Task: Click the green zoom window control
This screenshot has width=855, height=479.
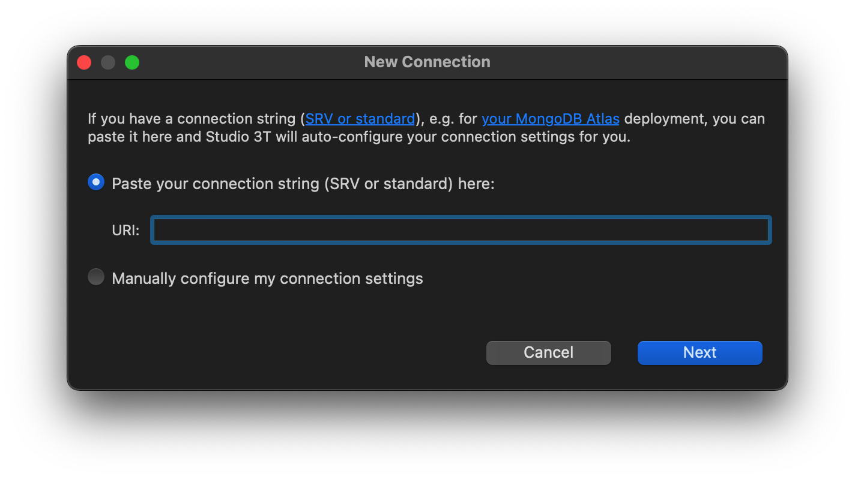Action: pos(132,62)
